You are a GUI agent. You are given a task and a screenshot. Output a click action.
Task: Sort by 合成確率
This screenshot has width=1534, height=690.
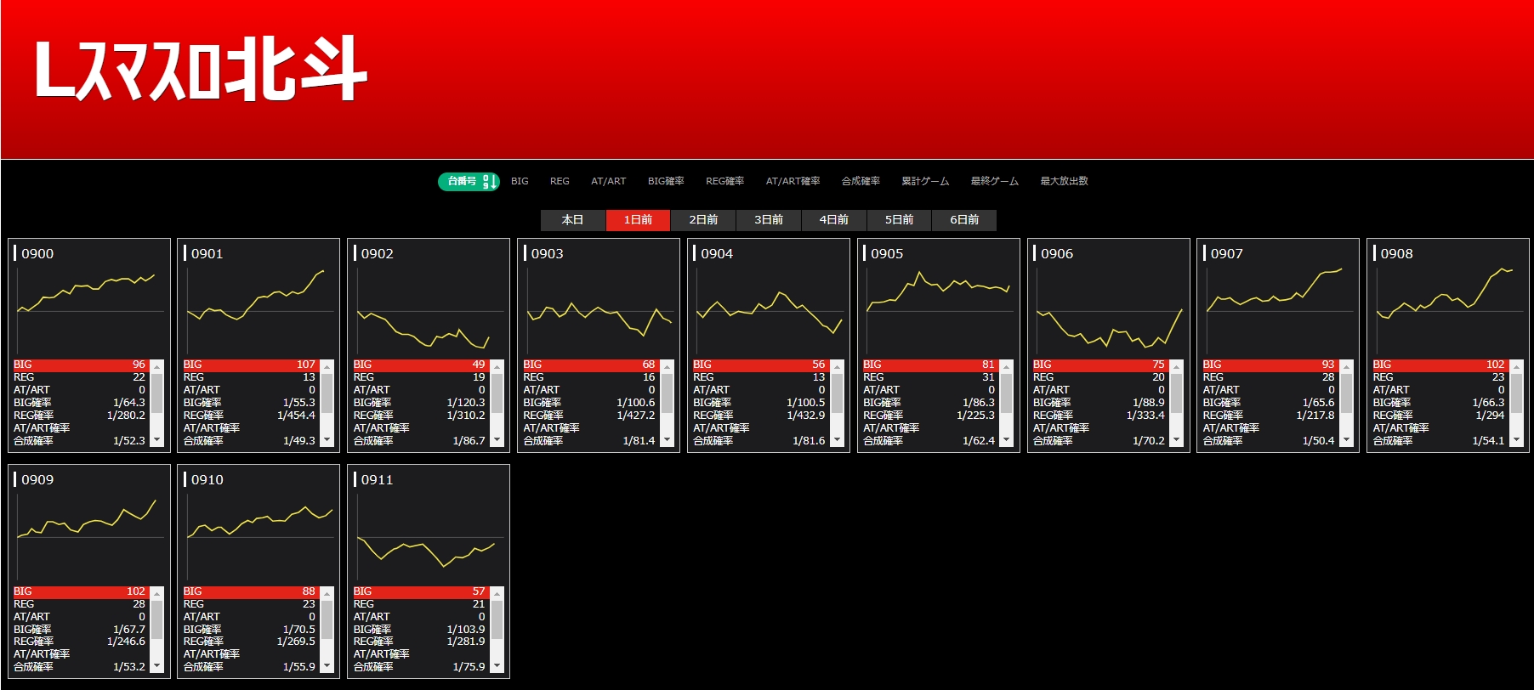pyautogui.click(x=861, y=181)
